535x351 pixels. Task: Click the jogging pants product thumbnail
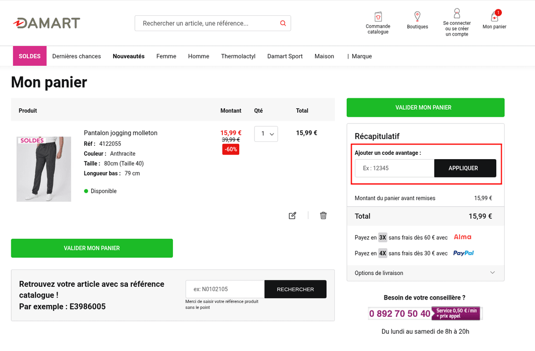(x=44, y=169)
